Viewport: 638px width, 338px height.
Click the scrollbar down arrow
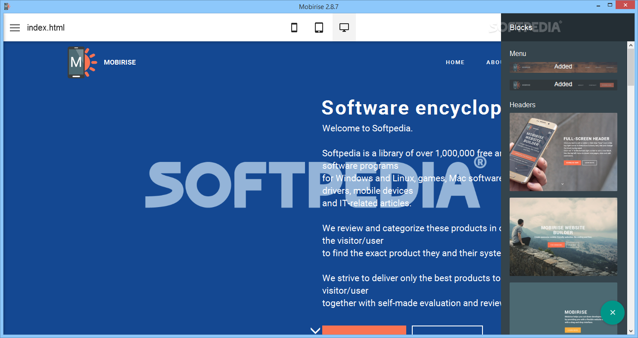[631, 331]
